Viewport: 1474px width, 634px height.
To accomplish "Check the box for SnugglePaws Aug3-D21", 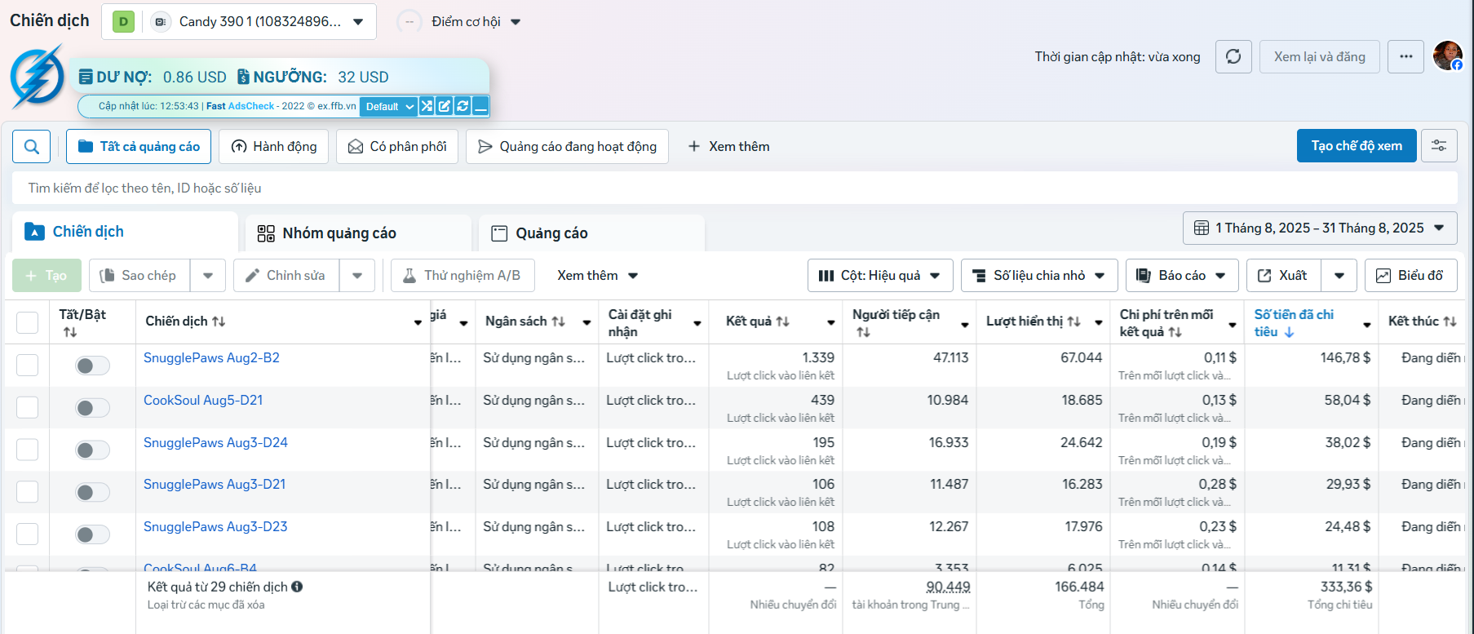I will coord(28,492).
